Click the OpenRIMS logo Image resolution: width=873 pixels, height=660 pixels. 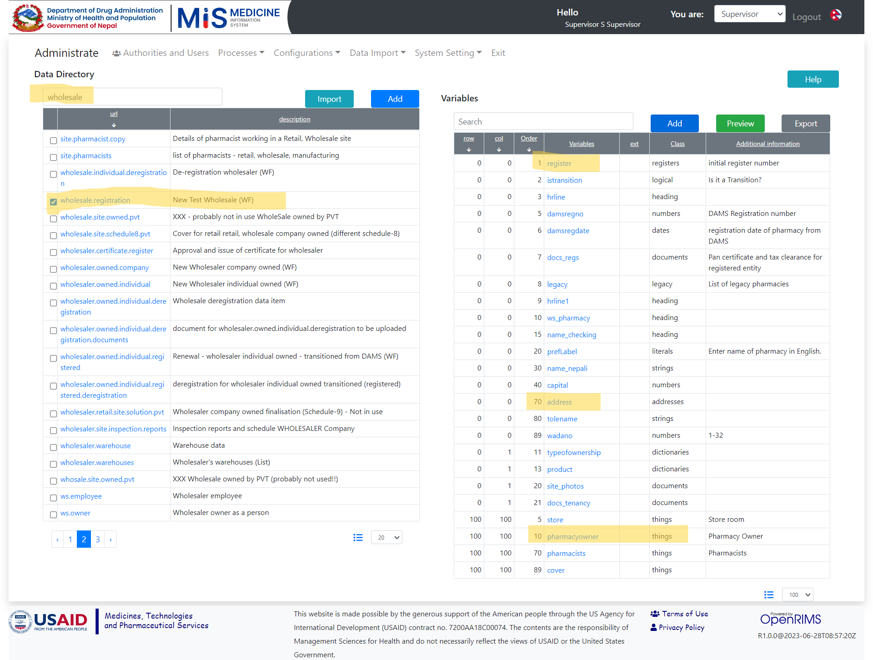click(x=790, y=619)
